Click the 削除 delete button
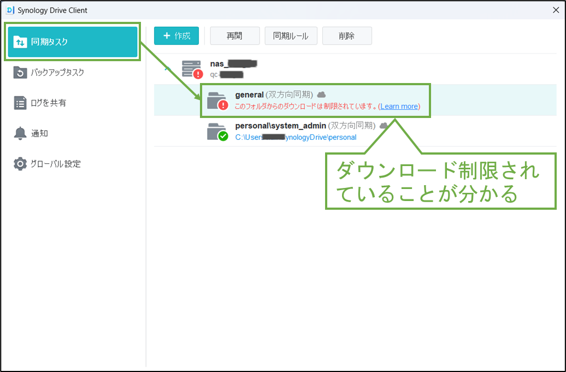Screen dimensions: 566x372 click(347, 36)
